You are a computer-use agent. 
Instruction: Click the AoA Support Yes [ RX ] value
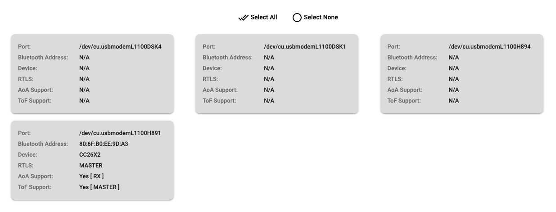coord(91,176)
